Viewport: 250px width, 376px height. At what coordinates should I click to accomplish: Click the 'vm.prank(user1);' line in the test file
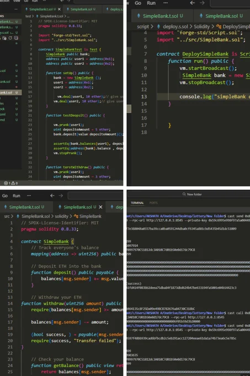(68, 125)
